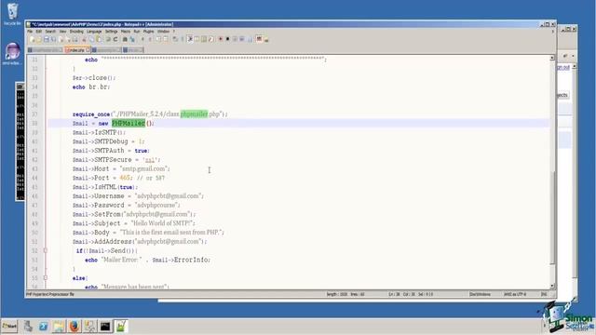This screenshot has width=596, height=335.
Task: Click the Copy toolbar icon
Action: coord(91,39)
